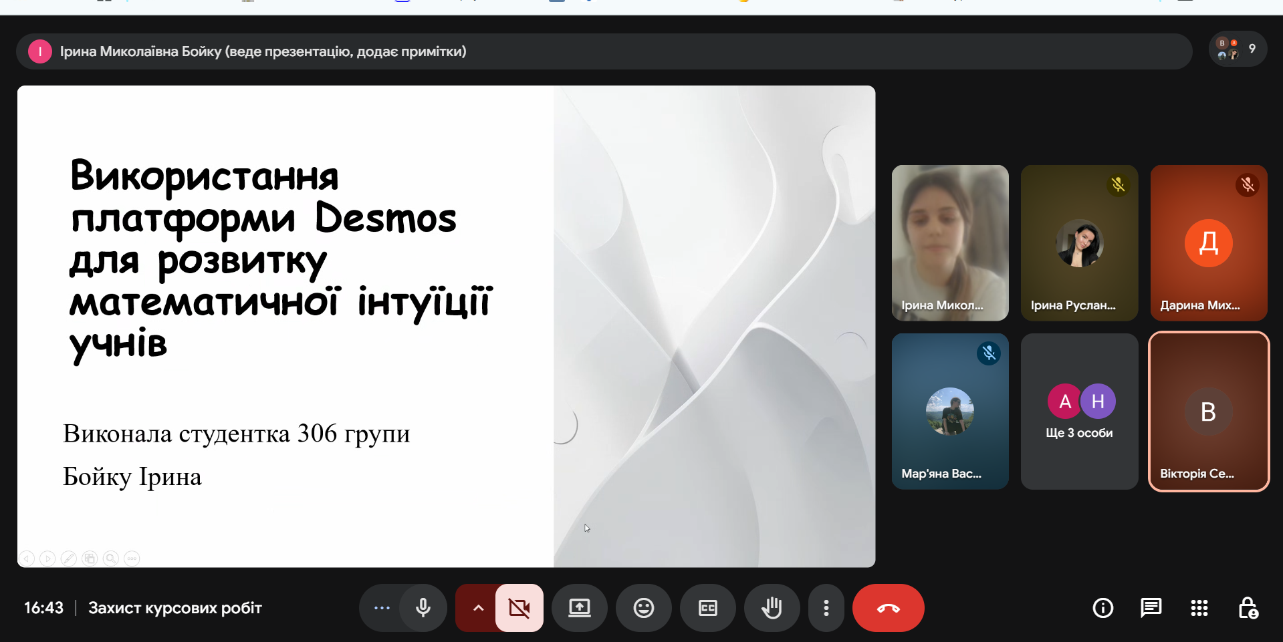The height and width of the screenshot is (642, 1283).
Task: Expand video settings chevron arrow
Action: point(477,608)
